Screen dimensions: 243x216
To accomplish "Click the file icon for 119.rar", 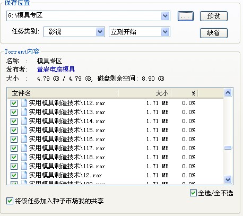I will click(x=24, y=166).
